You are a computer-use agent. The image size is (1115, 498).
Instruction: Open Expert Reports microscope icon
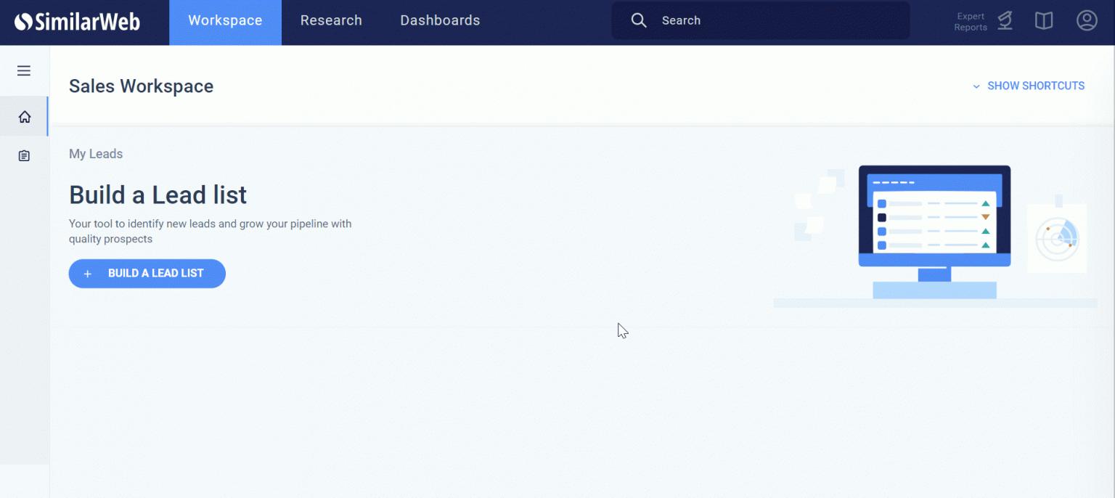1005,21
